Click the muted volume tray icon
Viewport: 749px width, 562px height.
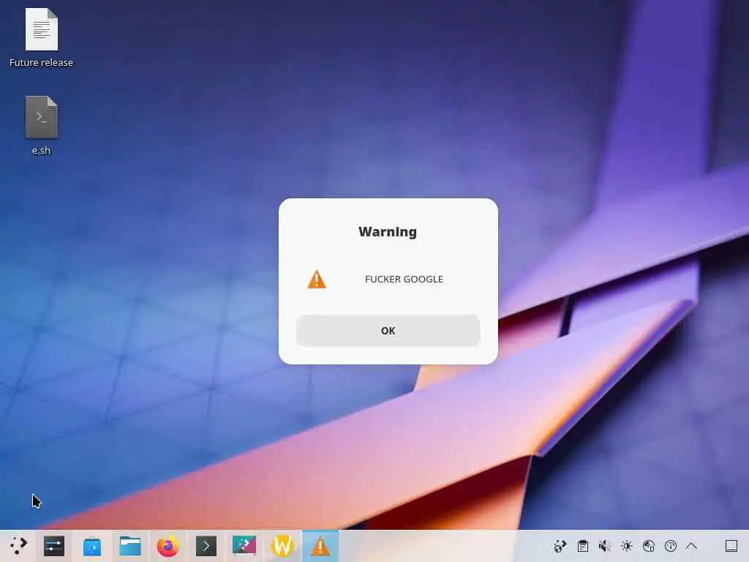coord(605,546)
